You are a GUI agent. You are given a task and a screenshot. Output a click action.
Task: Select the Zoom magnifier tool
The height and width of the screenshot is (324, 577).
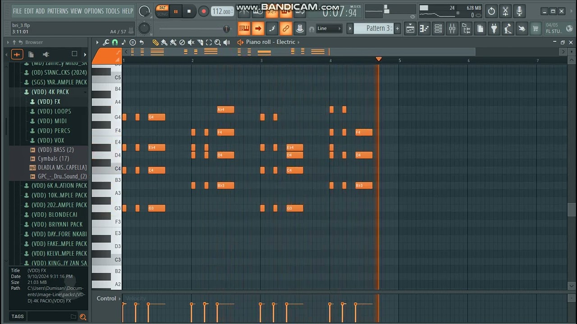tap(218, 42)
